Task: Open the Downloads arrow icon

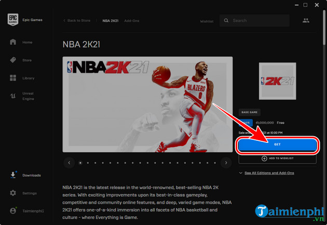Action: pos(13,175)
